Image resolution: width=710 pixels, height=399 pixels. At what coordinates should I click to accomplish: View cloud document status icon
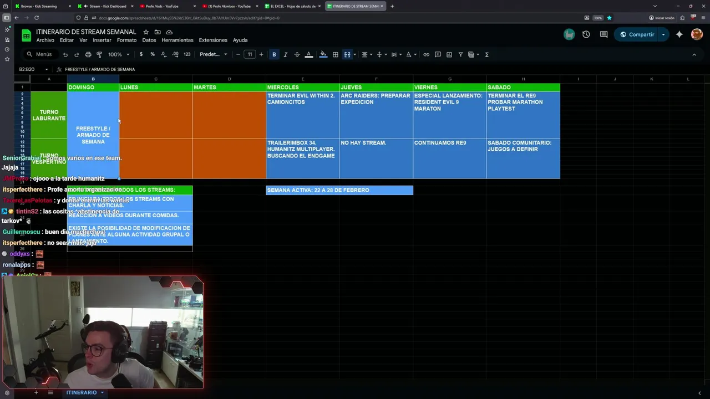(x=169, y=32)
